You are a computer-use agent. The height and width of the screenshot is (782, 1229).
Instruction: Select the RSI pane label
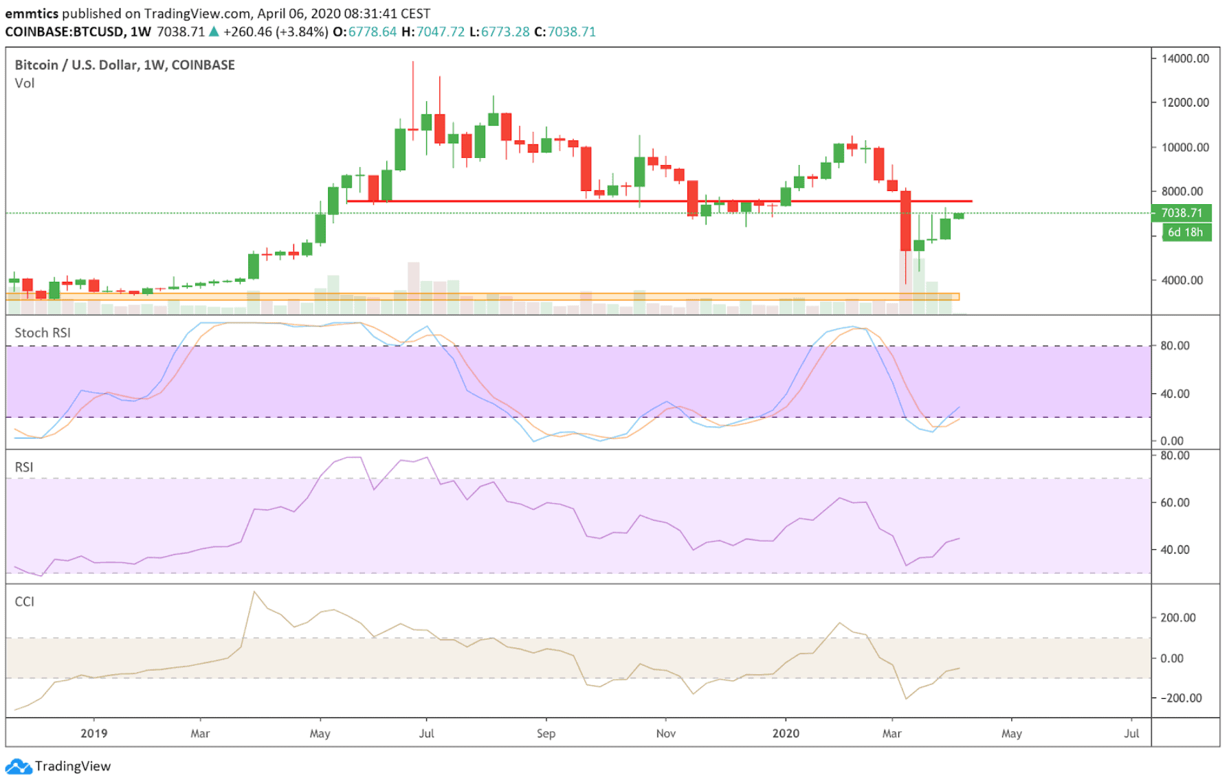pos(24,467)
